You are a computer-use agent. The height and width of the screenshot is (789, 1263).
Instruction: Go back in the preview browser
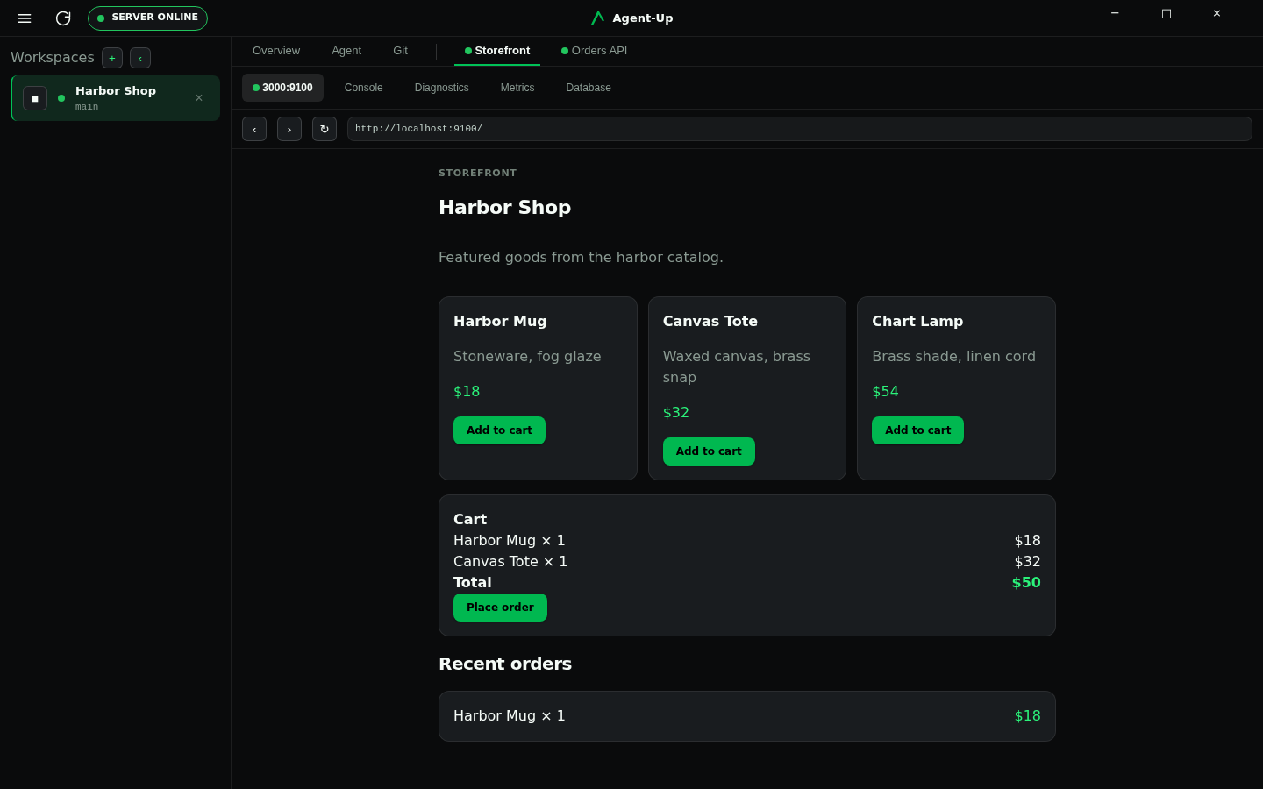point(254,129)
